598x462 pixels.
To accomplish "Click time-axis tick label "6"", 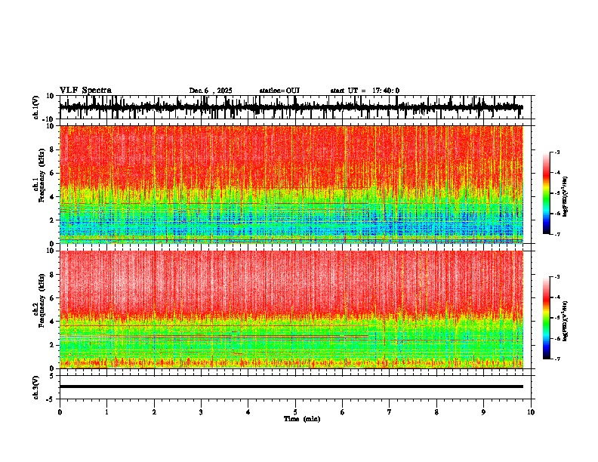I will (343, 412).
